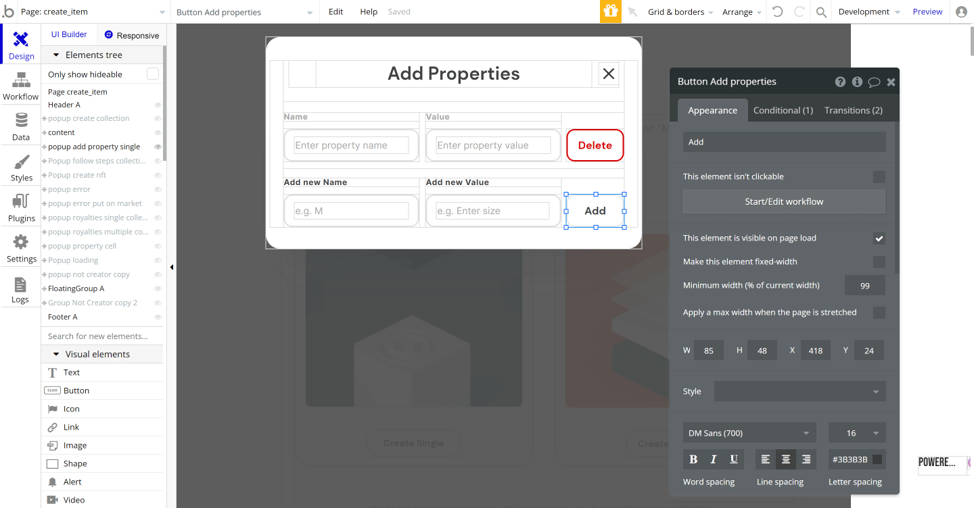Select the Data section icon
Viewport: 974px width, 508px height.
(20, 126)
